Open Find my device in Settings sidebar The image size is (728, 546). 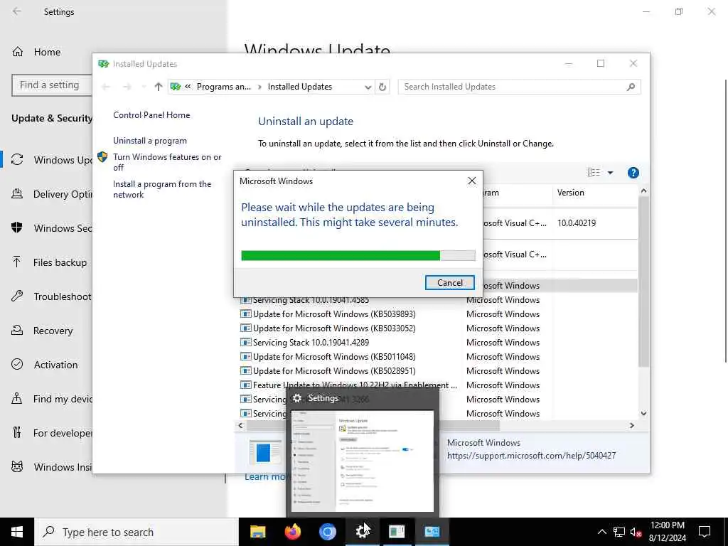pyautogui.click(x=52, y=400)
